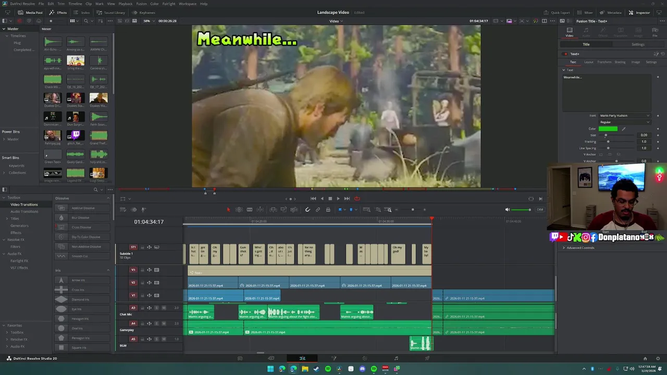Open the Inspector File page

click(x=655, y=32)
